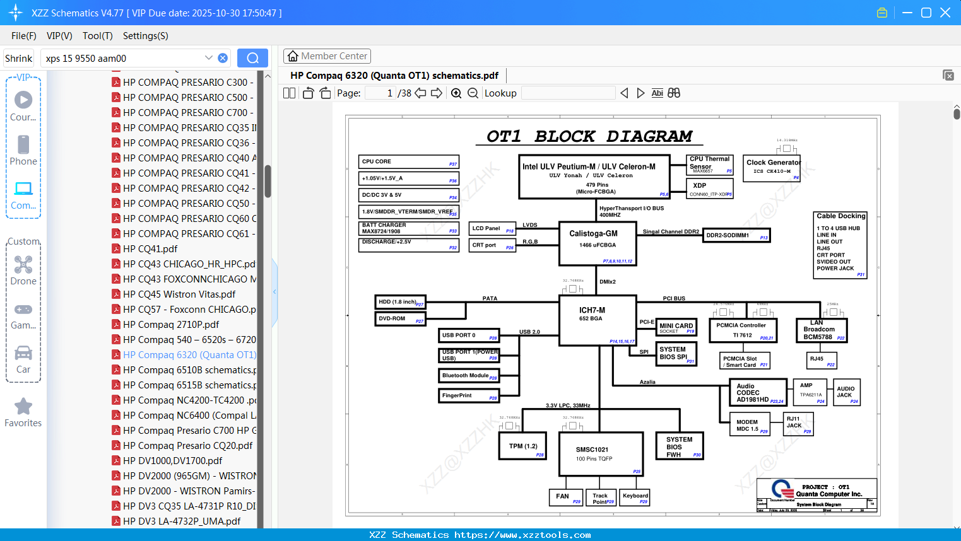This screenshot has width=961, height=541.
Task: Open HP Compaq 6510B schematics file
Action: point(183,369)
